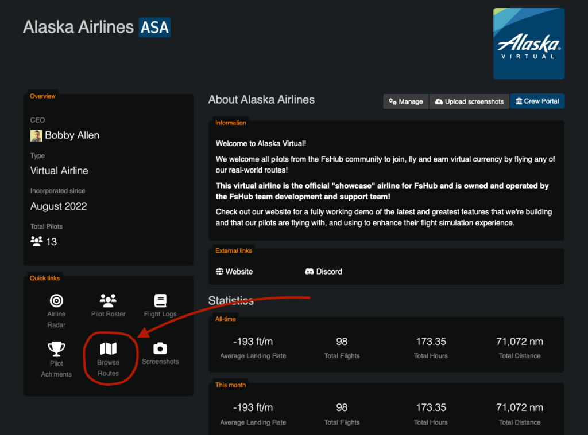The height and width of the screenshot is (435, 588).
Task: Click the Alaska Virtual airline logo
Action: pyautogui.click(x=529, y=44)
